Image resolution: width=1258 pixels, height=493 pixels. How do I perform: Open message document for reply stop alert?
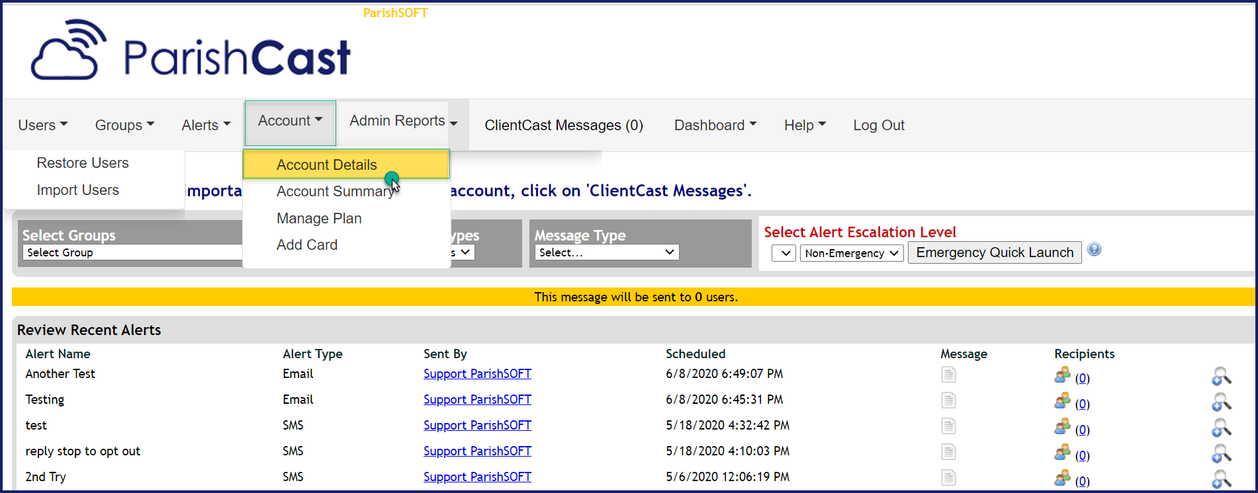pos(948,452)
